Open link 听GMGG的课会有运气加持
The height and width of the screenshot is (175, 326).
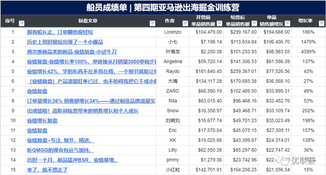[61, 150]
